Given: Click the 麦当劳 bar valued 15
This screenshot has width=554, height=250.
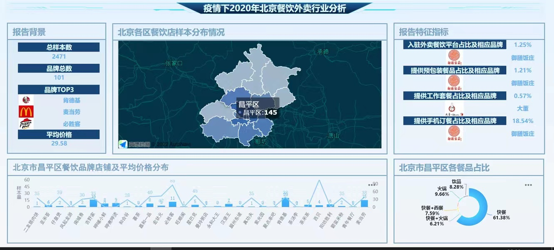Looking at the screenshot, I should pyautogui.click(x=364, y=203).
